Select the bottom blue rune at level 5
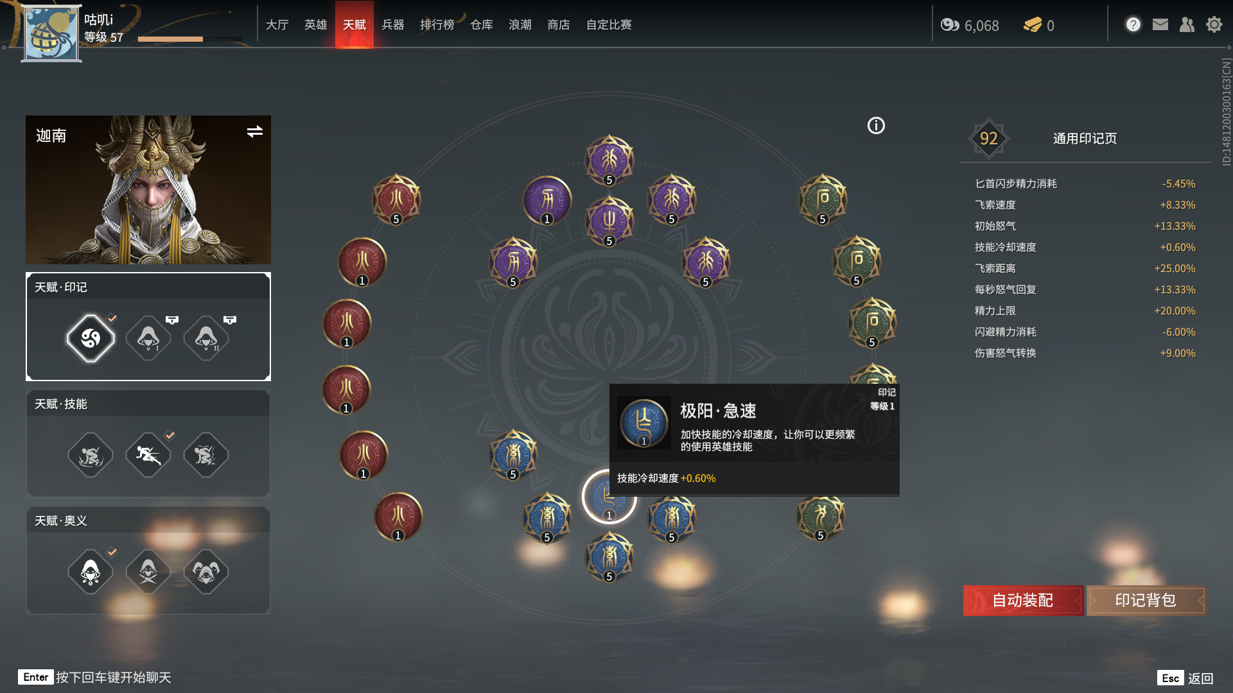Viewport: 1233px width, 693px height. 609,557
